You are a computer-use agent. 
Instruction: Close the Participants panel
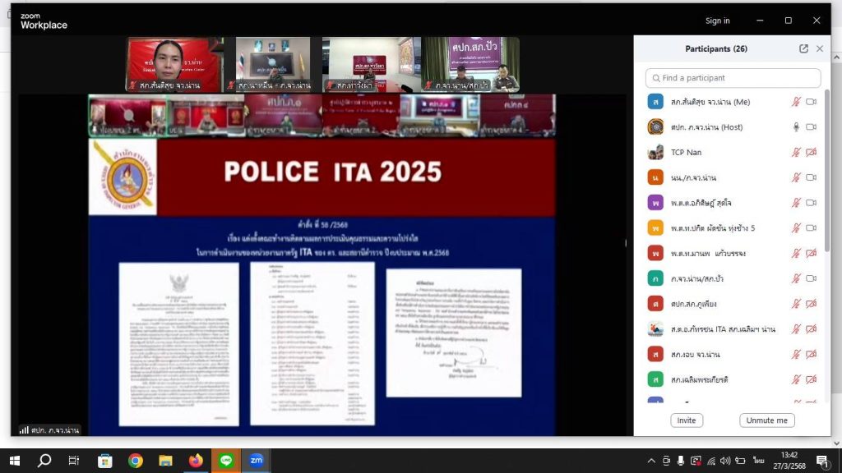(x=820, y=48)
